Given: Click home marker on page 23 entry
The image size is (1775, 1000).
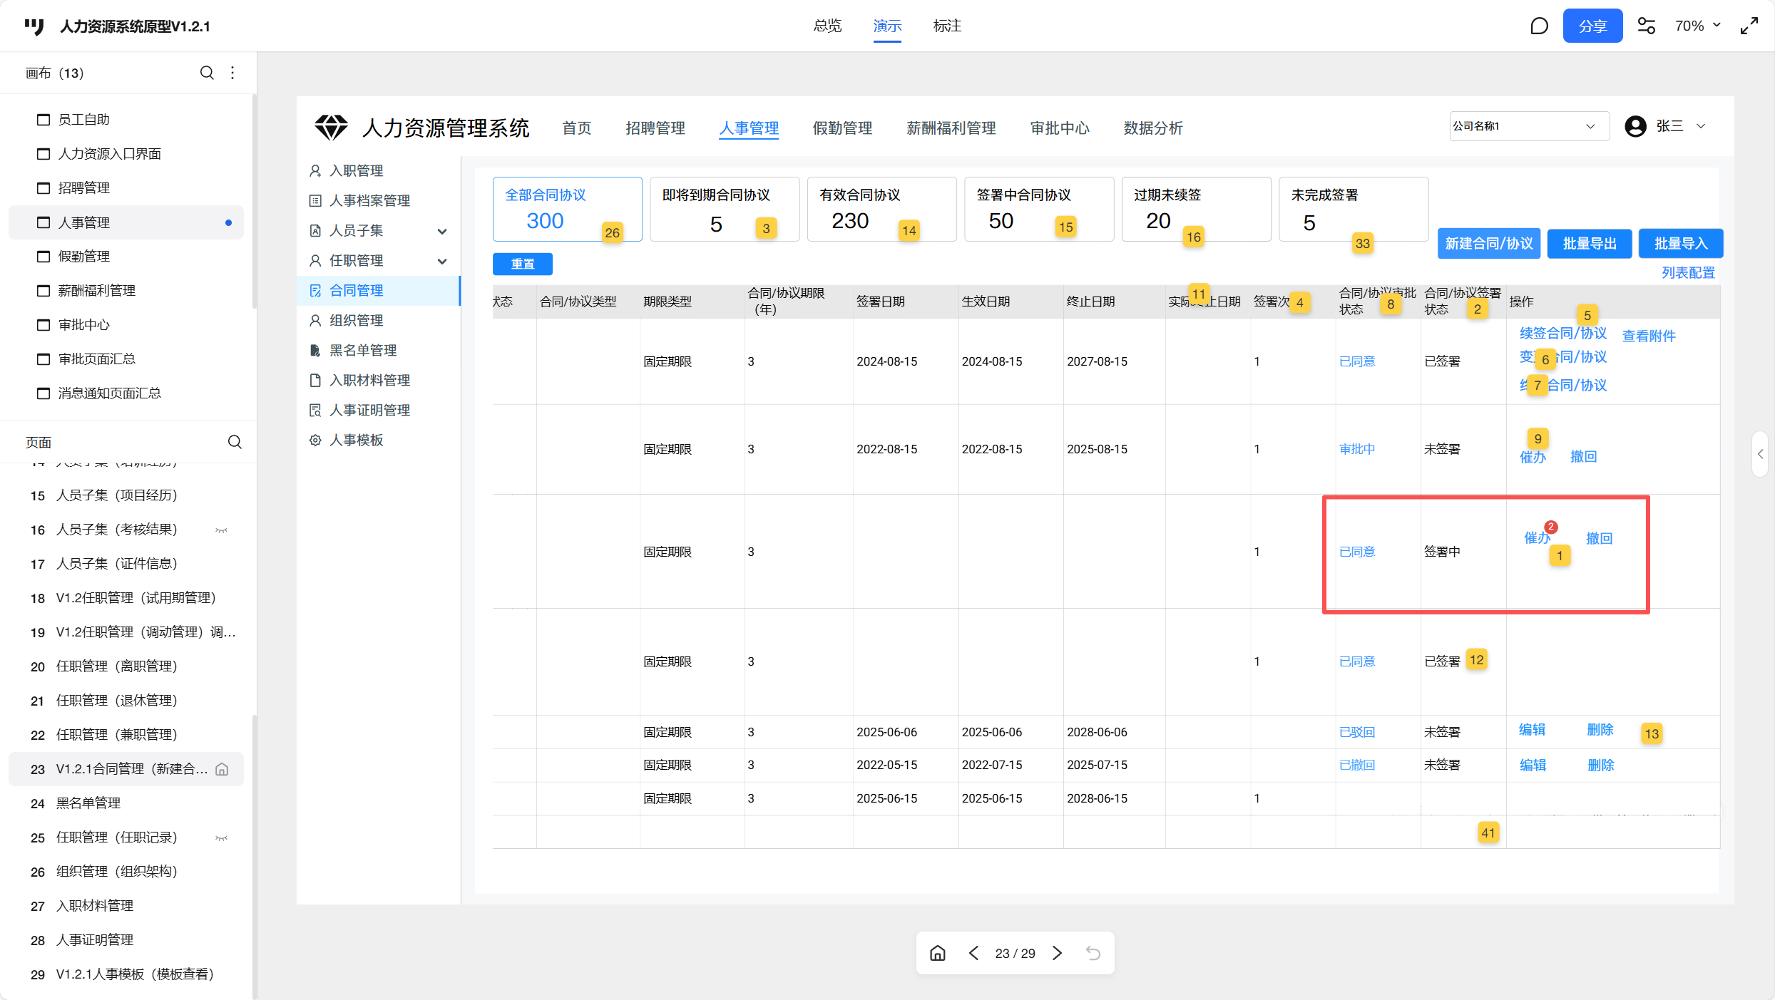Looking at the screenshot, I should point(222,769).
